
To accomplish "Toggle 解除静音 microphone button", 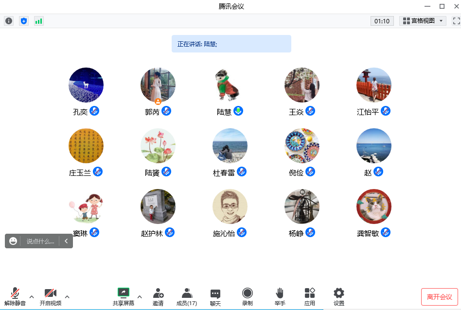I will click(x=15, y=296).
